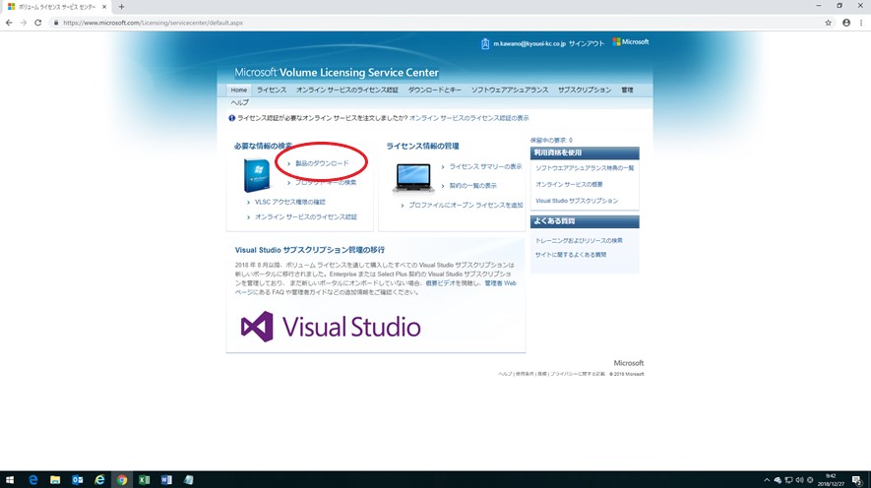The height and width of the screenshot is (488, 871).
Task: Click the 製品のダウンロード link
Action: [x=322, y=163]
